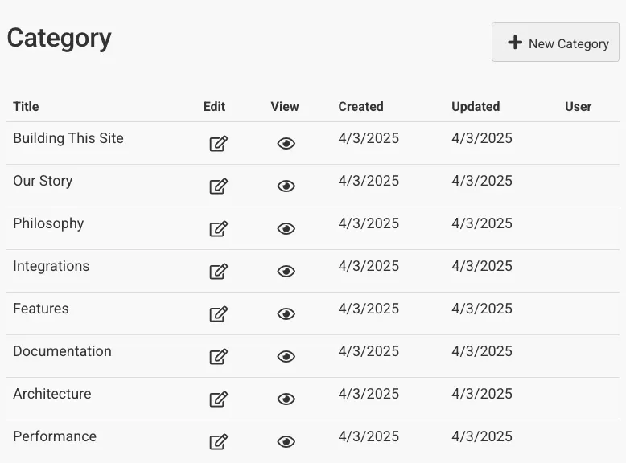Edit the Documentation category
626x463 pixels.
point(218,357)
